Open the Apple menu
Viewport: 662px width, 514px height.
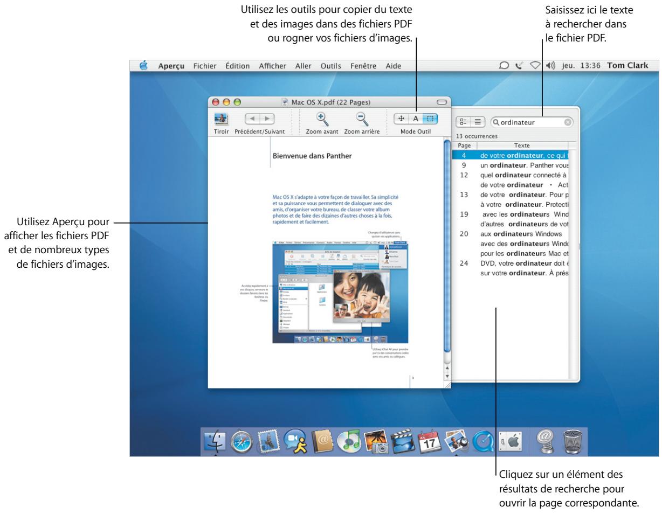(x=143, y=66)
